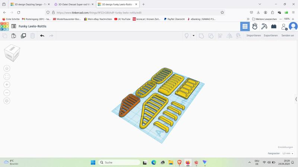Open Fangraster 1,0 mm dropdown
This screenshot has width=298, height=167.
288,153
